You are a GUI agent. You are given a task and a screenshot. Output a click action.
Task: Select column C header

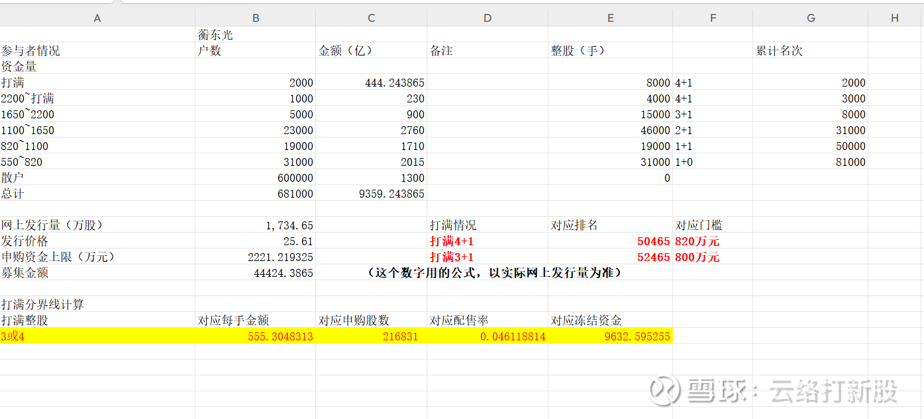pyautogui.click(x=371, y=18)
